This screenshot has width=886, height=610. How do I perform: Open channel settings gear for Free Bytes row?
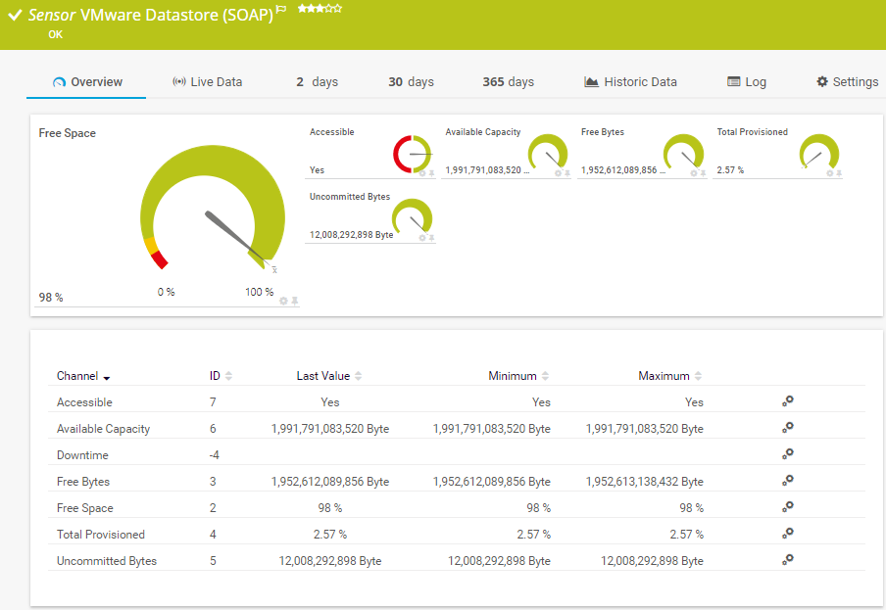pos(787,481)
